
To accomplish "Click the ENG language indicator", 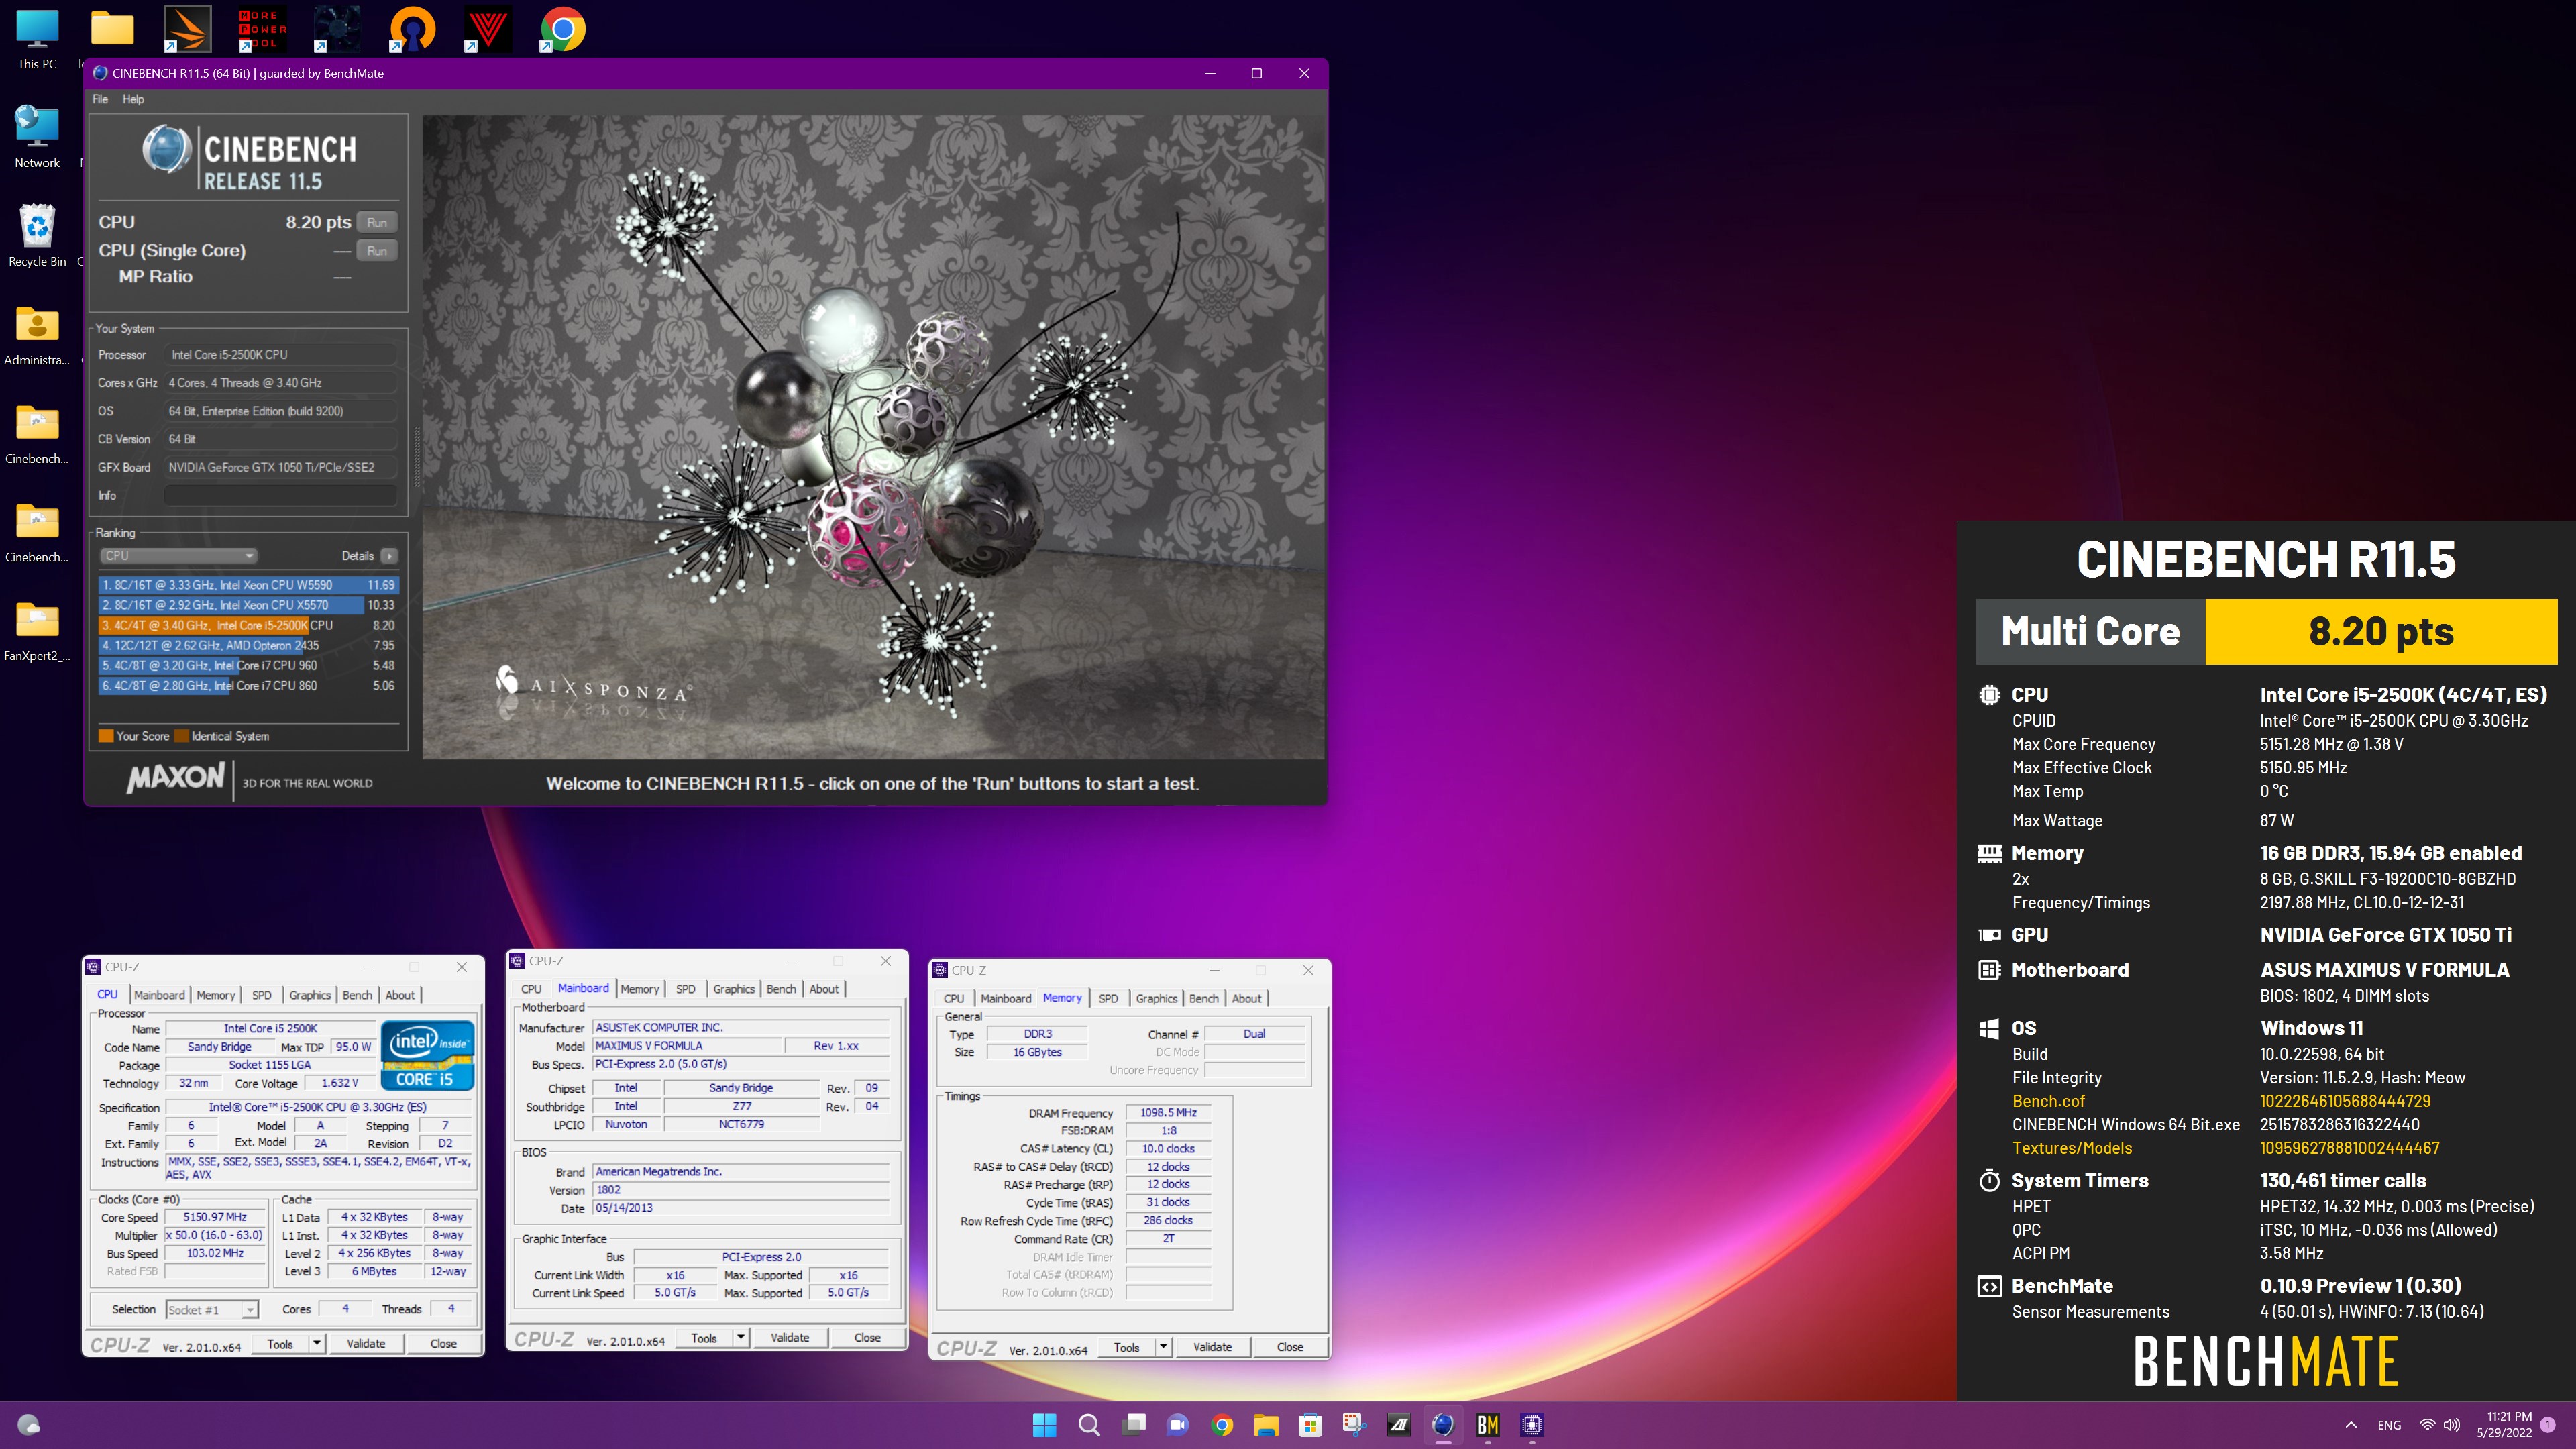I will click(x=2389, y=1425).
